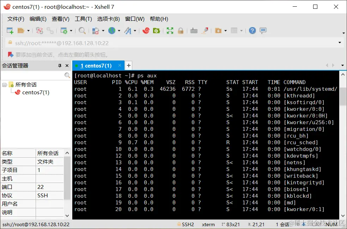Click the Disconnect icon in toolbar

click(x=39, y=31)
